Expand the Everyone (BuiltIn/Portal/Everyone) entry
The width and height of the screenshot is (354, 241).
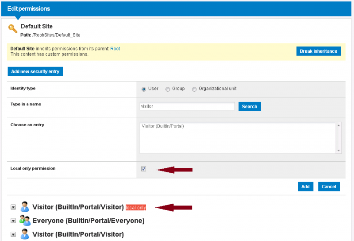(x=13, y=221)
